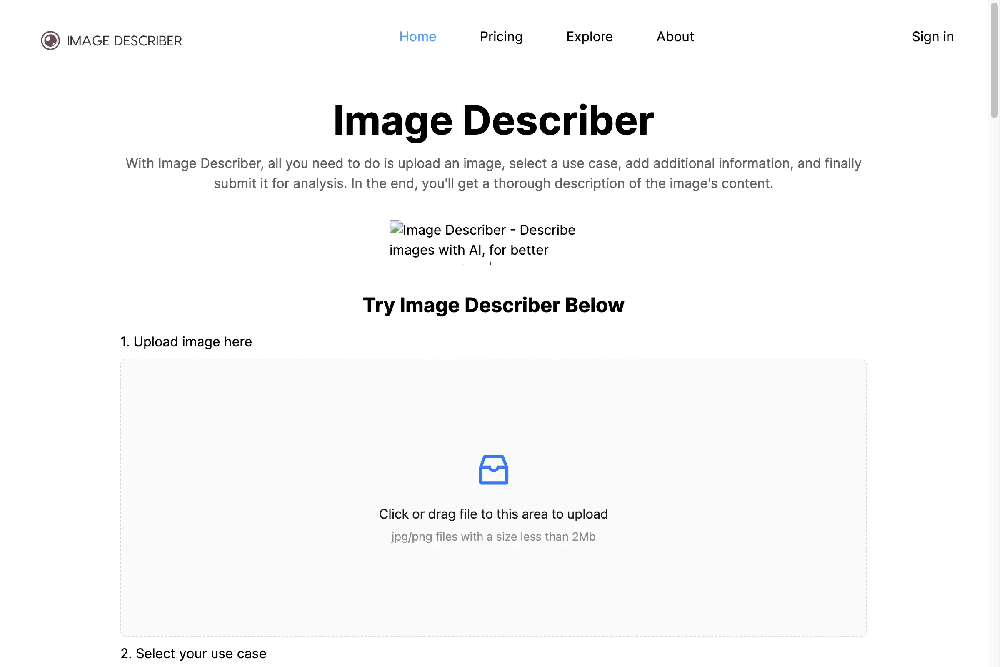Click the '2. Select your use case' label
Viewport: 1000px width, 667px height.
tap(193, 653)
